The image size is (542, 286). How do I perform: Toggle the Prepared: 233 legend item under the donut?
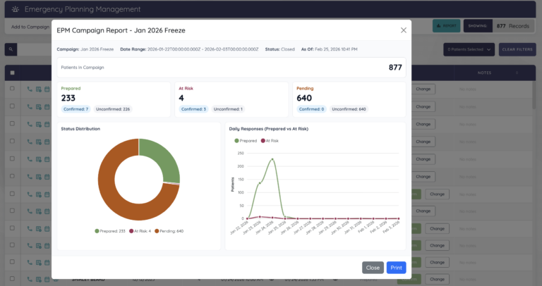click(109, 231)
